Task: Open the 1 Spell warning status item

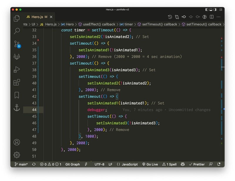Action: pyautogui.click(x=169, y=164)
